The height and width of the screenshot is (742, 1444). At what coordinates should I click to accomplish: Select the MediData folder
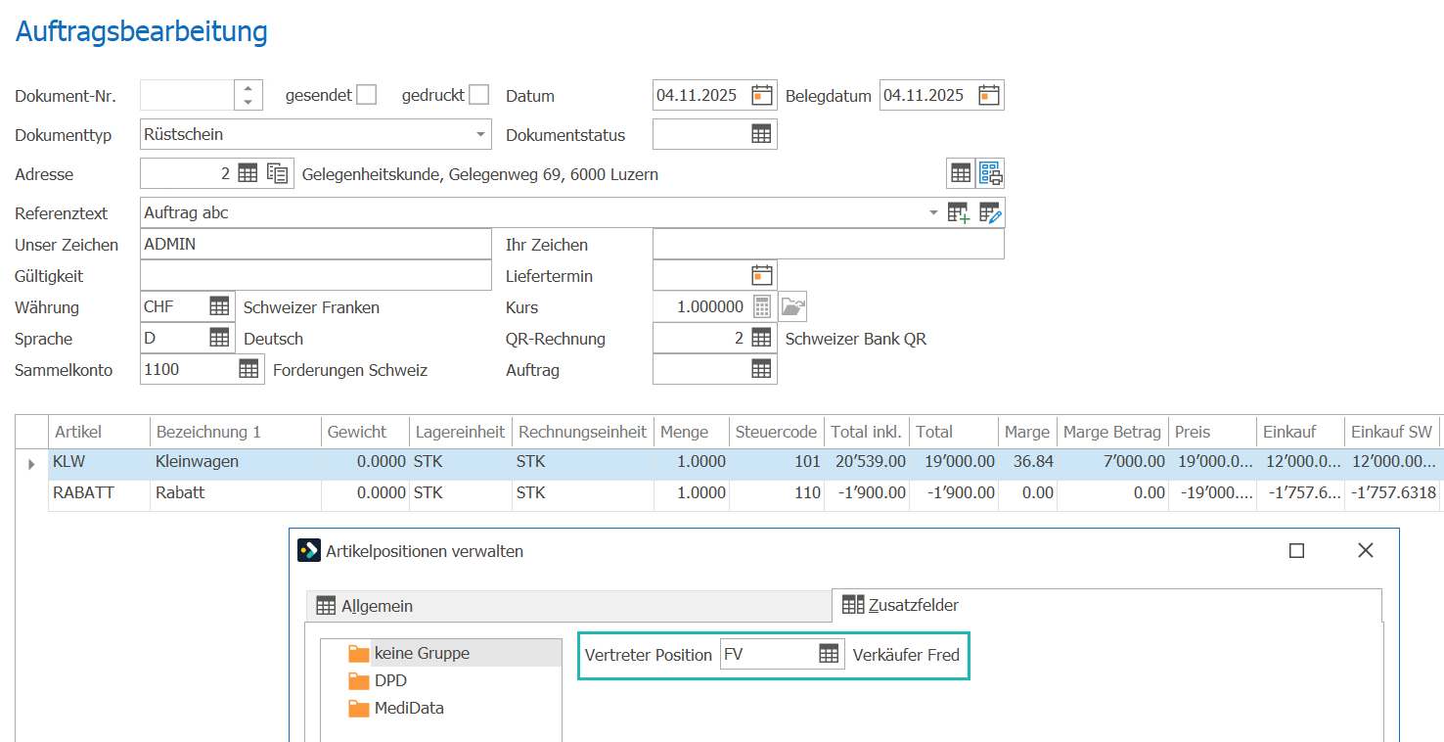click(x=396, y=708)
